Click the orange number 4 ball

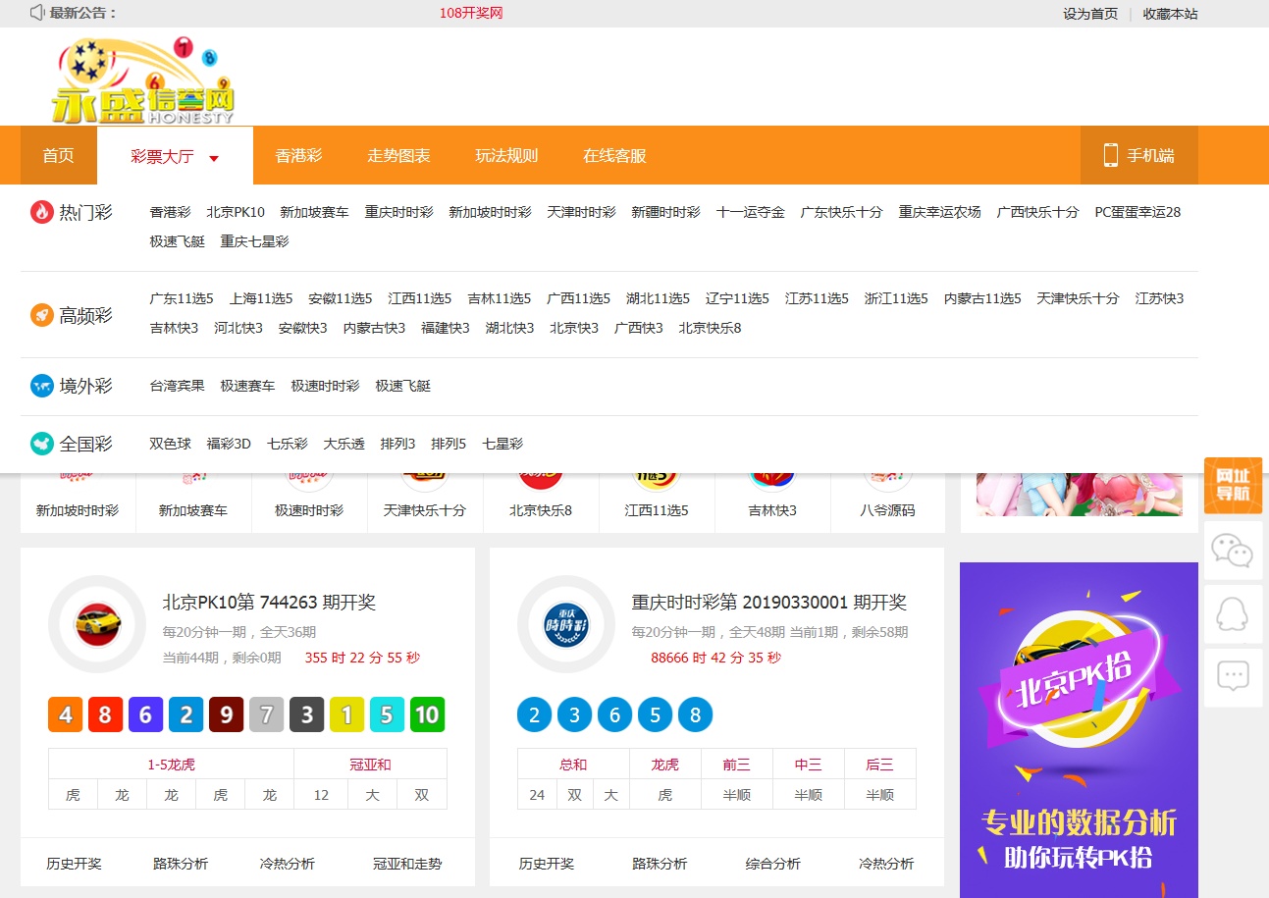click(x=66, y=714)
